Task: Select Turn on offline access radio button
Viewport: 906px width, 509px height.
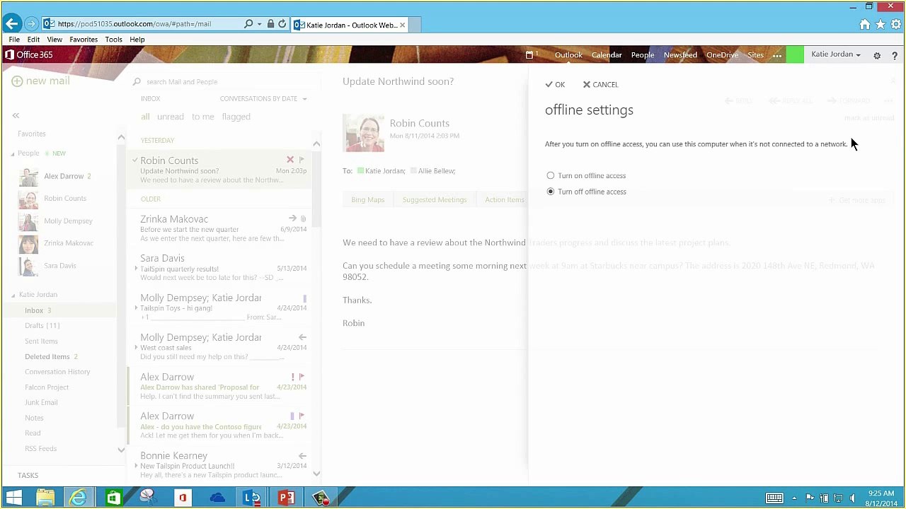Action: (x=551, y=175)
